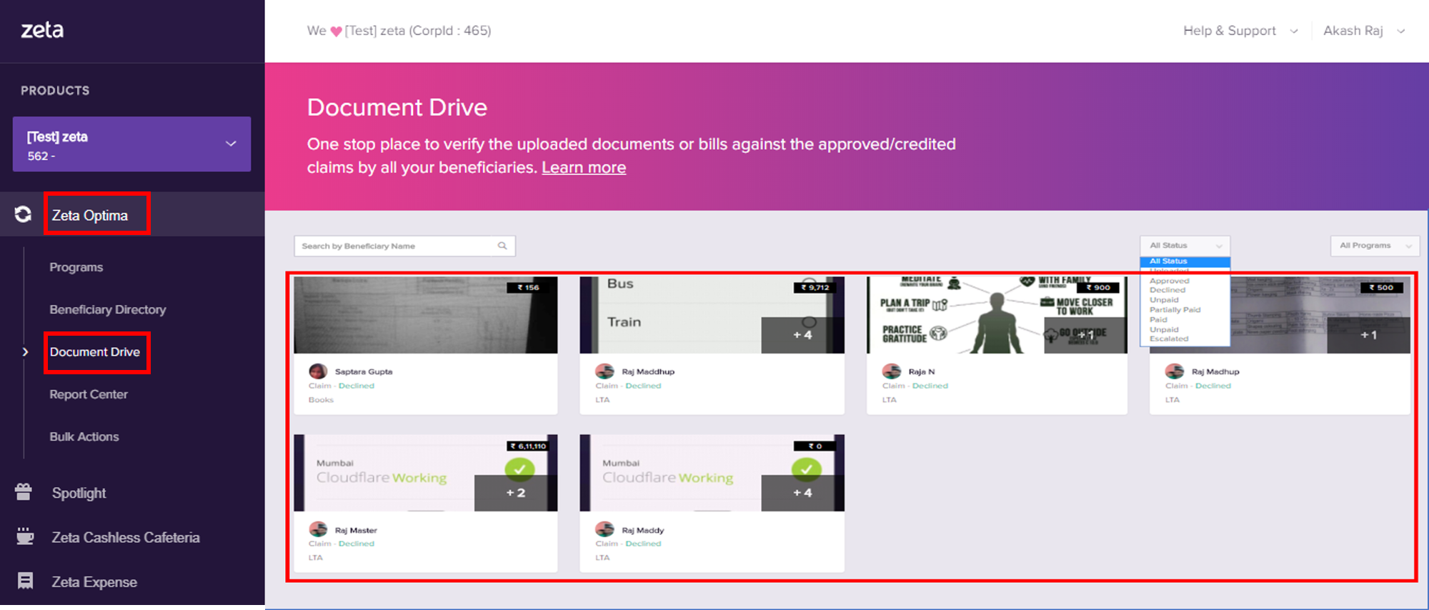Viewport: 1429px width, 610px height.
Task: Expand the [Test] zeta product selector
Action: [x=131, y=144]
